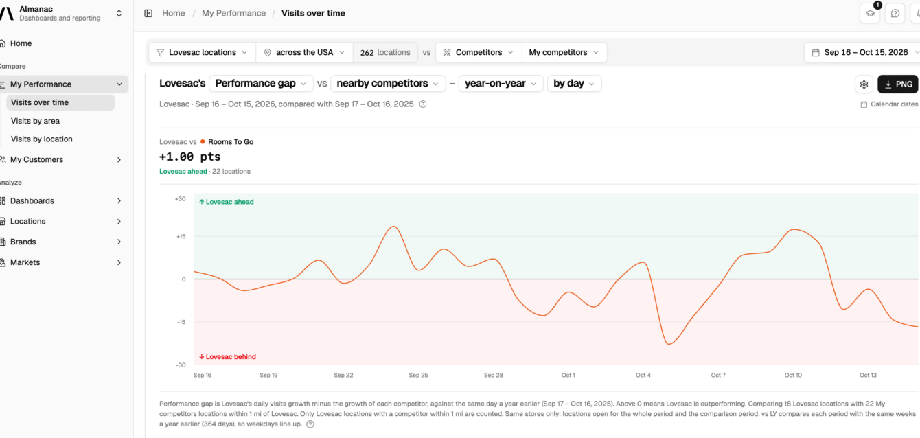Toggle the sidebar collapse icon
920x438 pixels.
pyautogui.click(x=148, y=13)
